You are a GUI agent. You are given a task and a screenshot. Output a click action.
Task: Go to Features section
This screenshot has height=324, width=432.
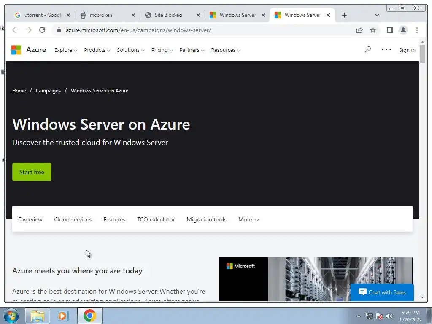click(x=114, y=219)
